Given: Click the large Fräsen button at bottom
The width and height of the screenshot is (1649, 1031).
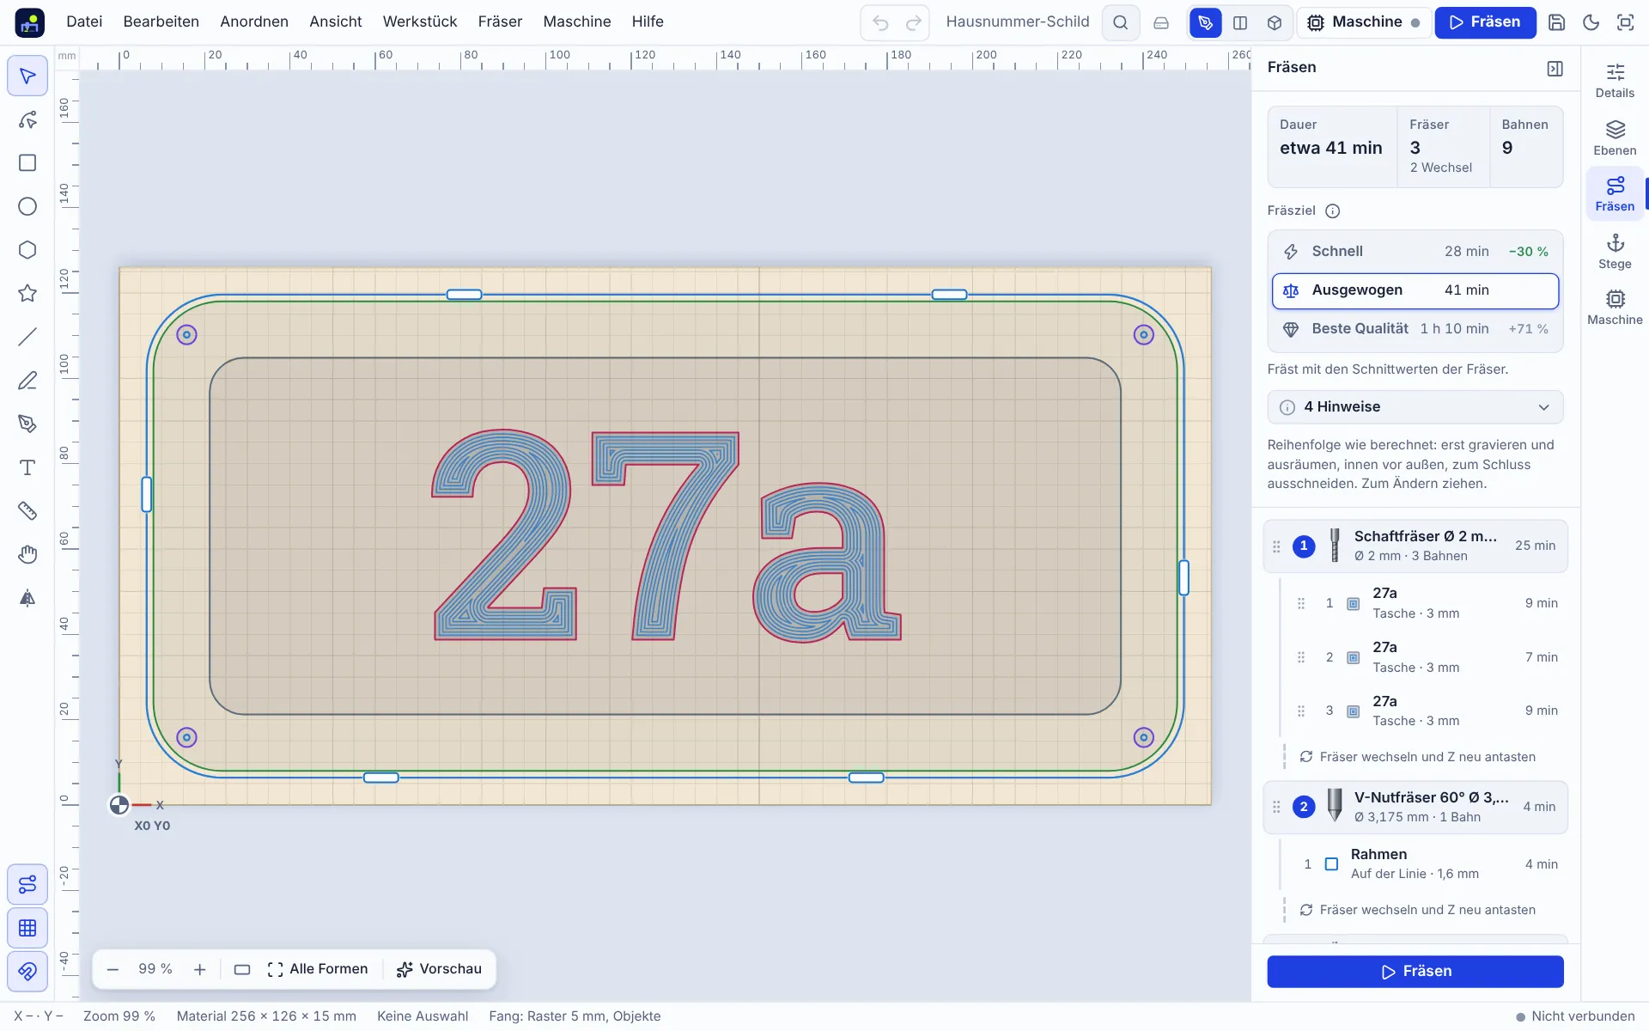Looking at the screenshot, I should pos(1415,972).
